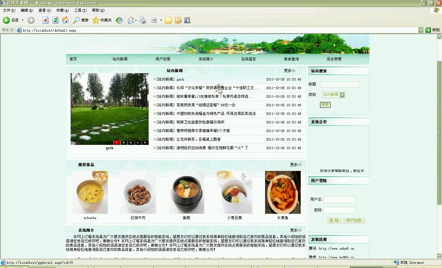442x268 pixels.
Task: Edit the page with the Word icon
Action: [x=154, y=20]
